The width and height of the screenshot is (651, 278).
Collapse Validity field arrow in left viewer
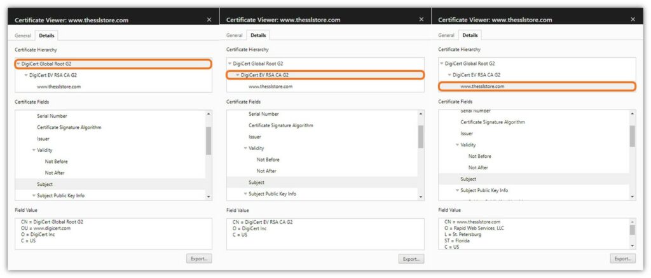pos(34,150)
